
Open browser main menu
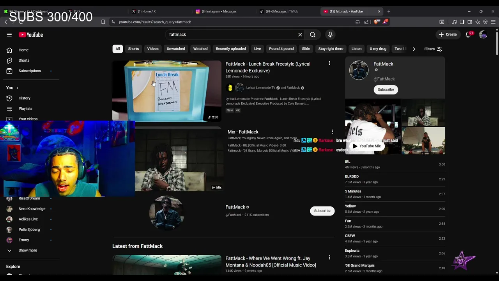point(493,22)
